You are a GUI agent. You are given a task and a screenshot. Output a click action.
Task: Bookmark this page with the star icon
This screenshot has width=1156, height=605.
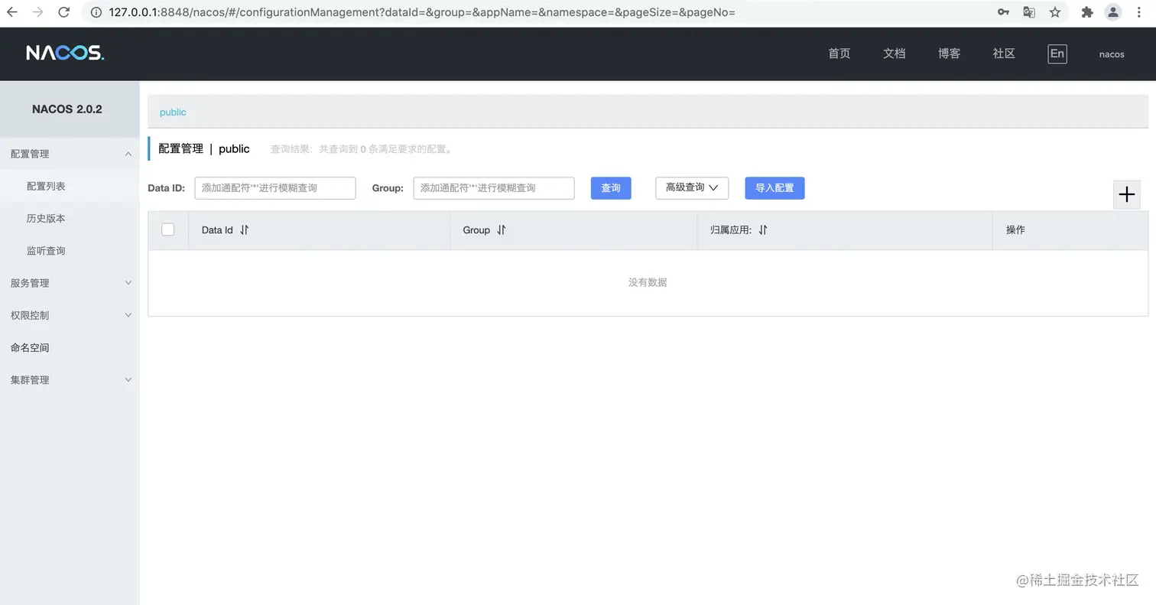coord(1055,12)
